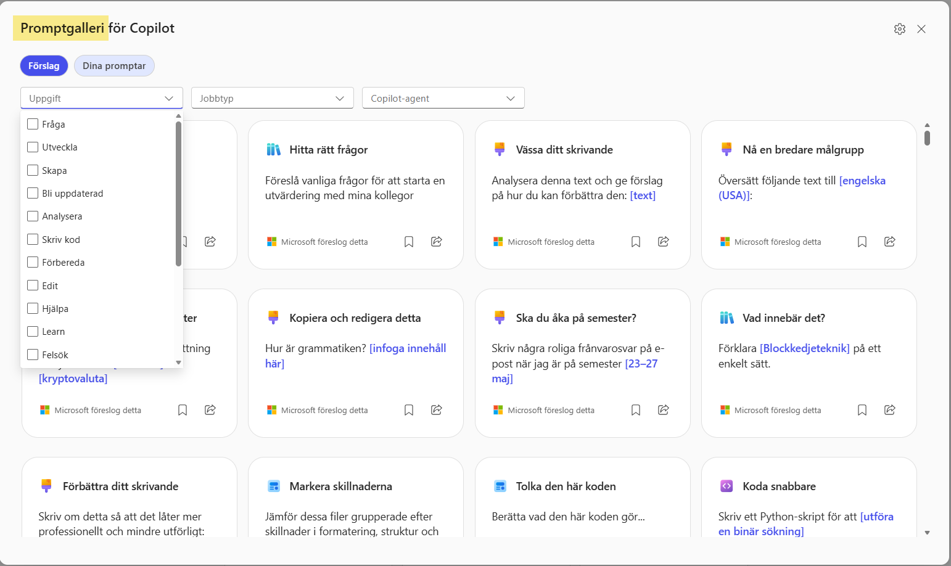Screen dimensions: 951x566
Task: Click the code icon beside 'Koda snabbare'
Action: tap(727, 486)
